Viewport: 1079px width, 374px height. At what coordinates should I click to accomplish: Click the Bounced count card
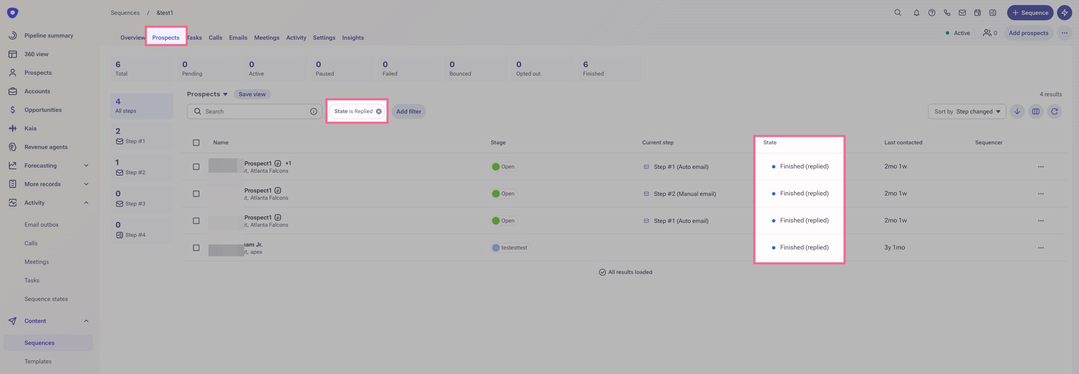[475, 69]
